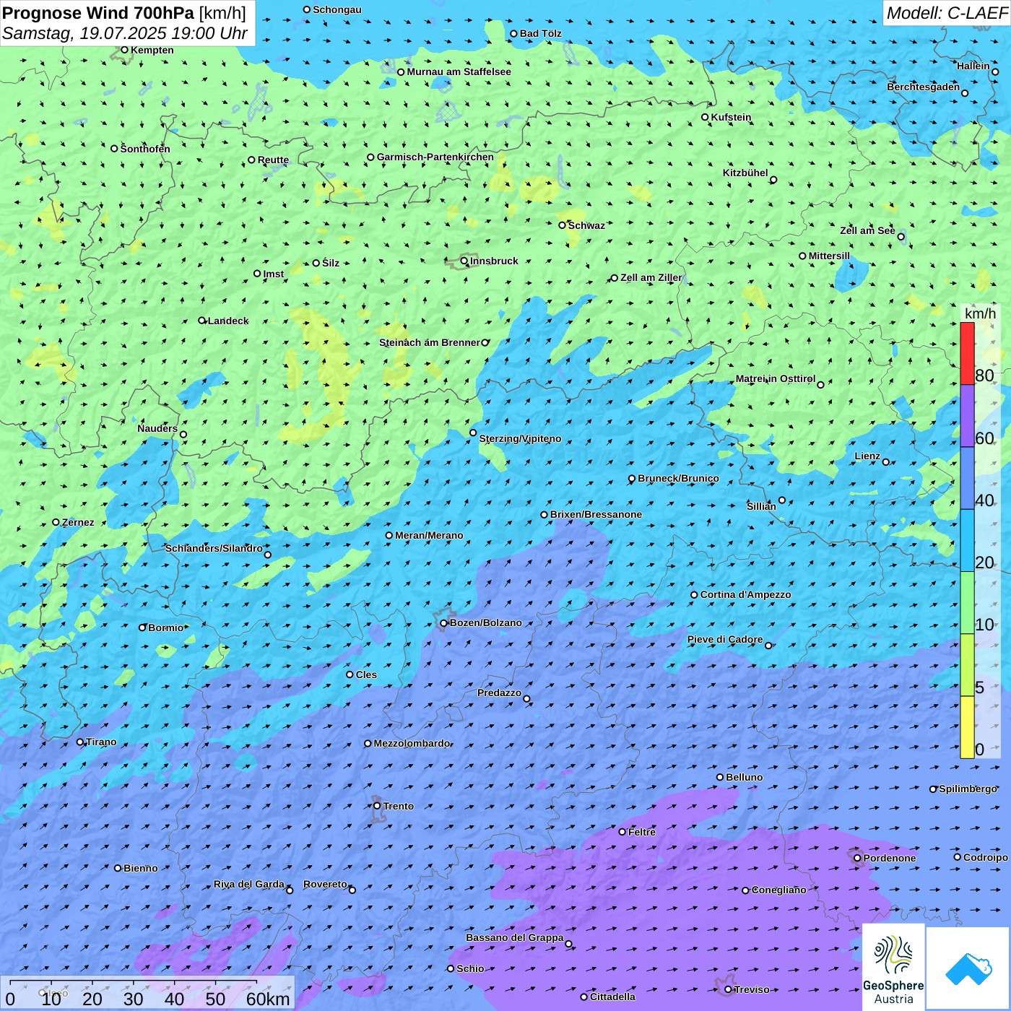The image size is (1011, 1011).
Task: Click the yellow 0-5 km/h legend color
Action: coord(967,727)
